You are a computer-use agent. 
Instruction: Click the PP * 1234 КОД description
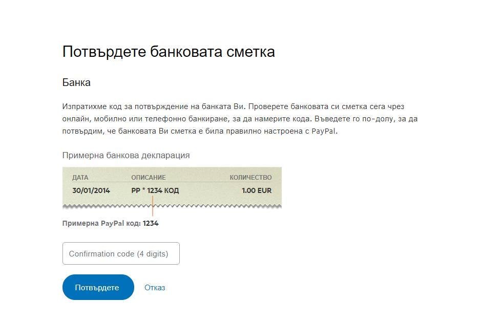[x=155, y=190]
